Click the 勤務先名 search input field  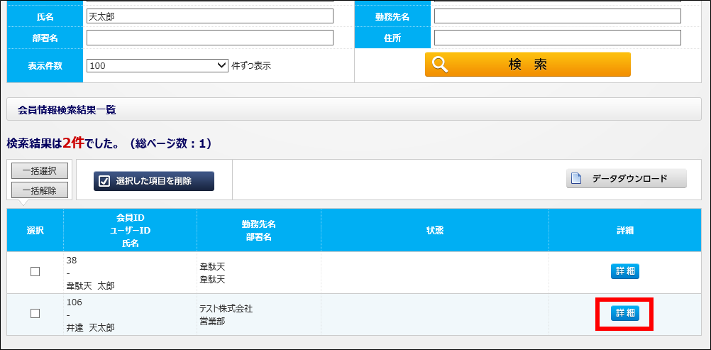557,16
